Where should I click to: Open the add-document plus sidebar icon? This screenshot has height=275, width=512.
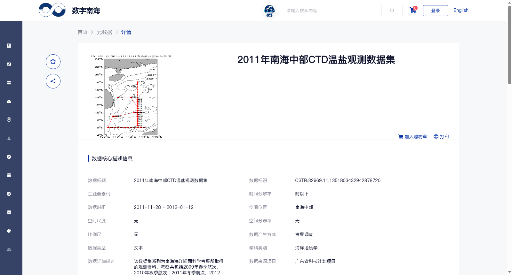pyautogui.click(x=9, y=212)
